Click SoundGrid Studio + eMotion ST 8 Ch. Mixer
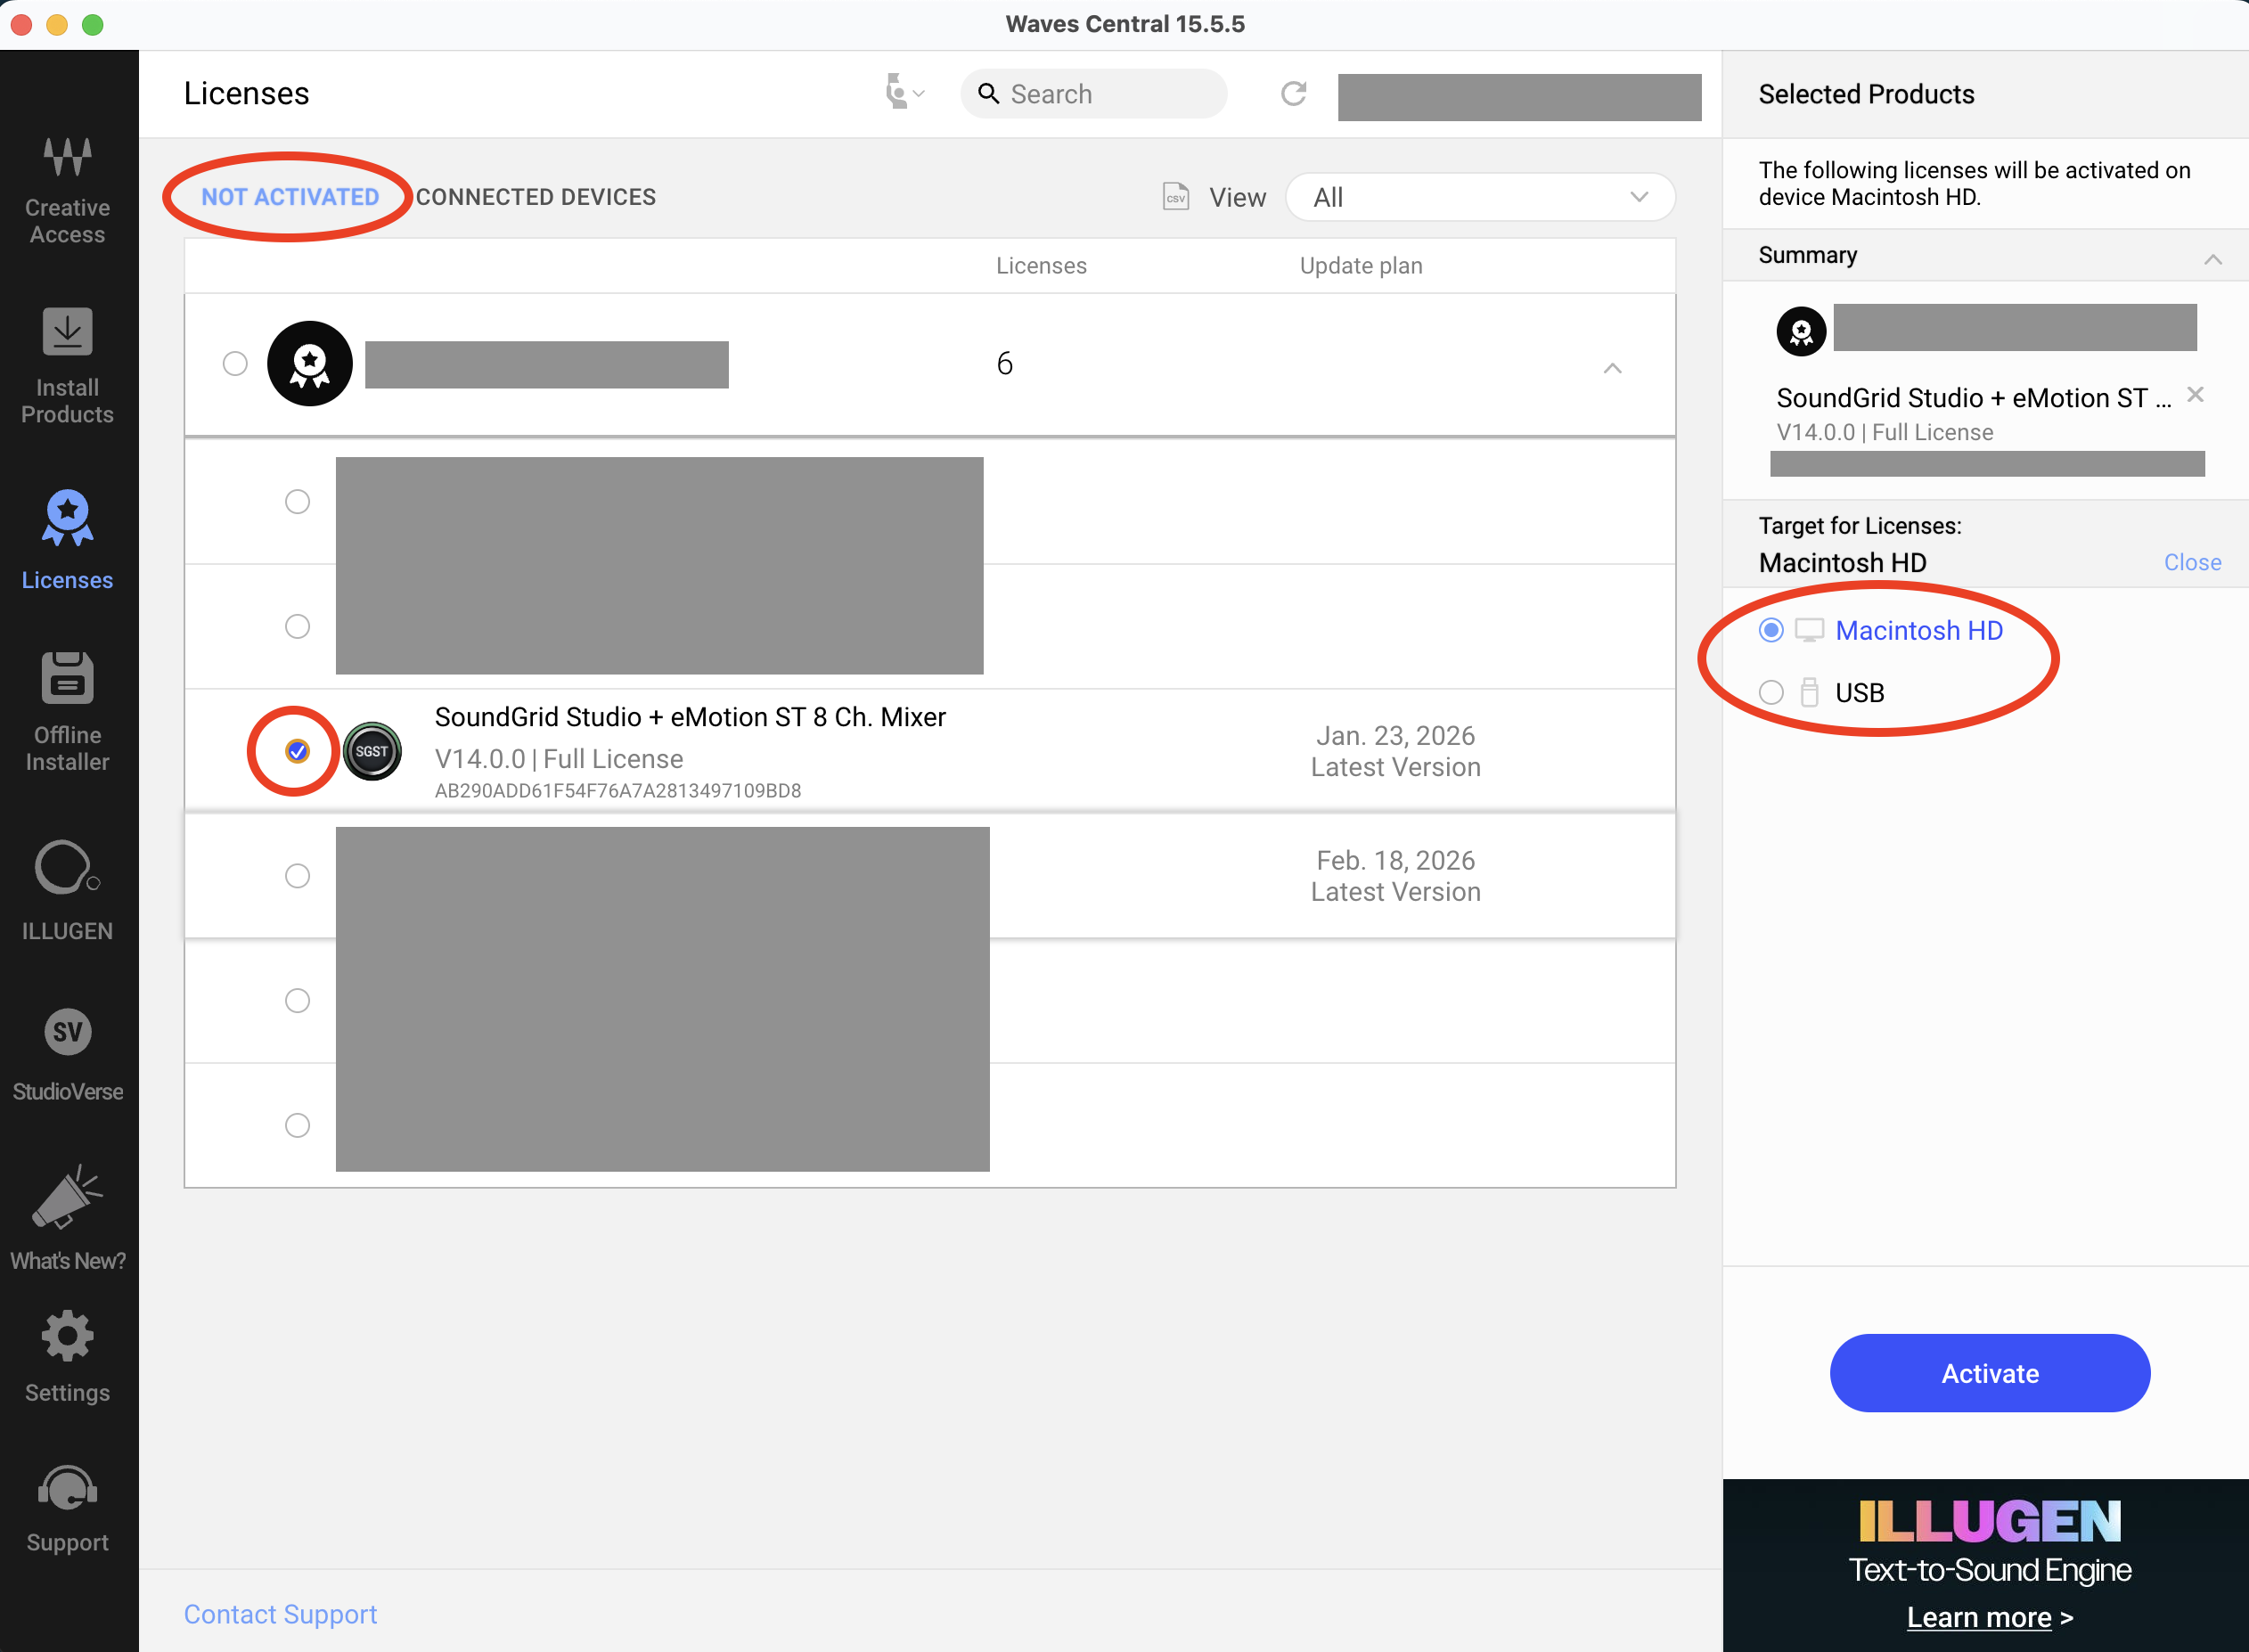 click(x=690, y=717)
